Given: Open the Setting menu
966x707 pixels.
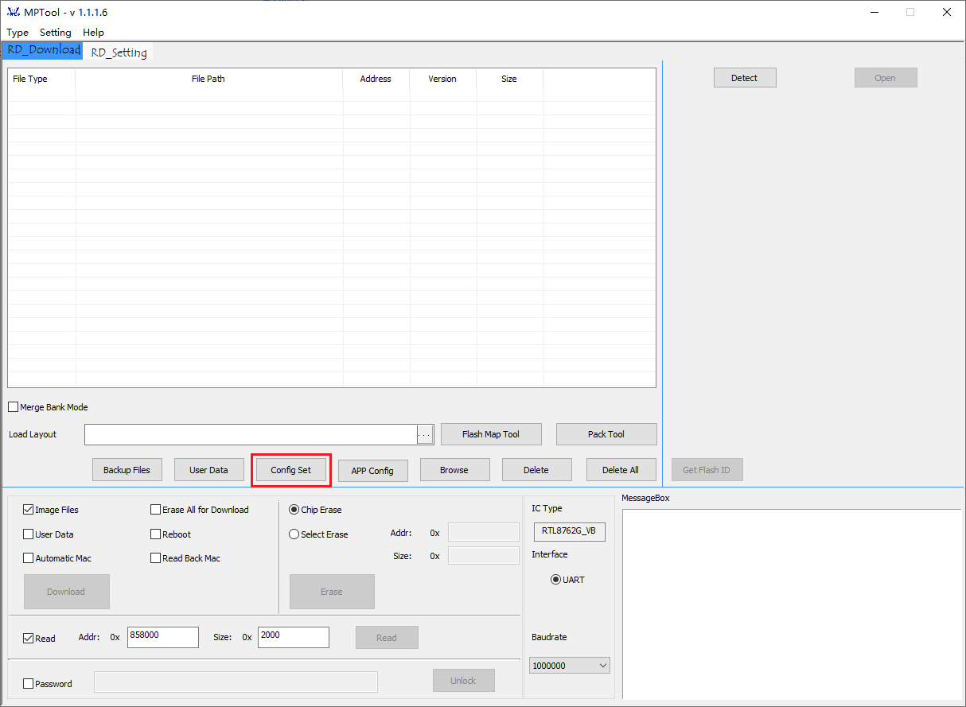Looking at the screenshot, I should [x=56, y=33].
